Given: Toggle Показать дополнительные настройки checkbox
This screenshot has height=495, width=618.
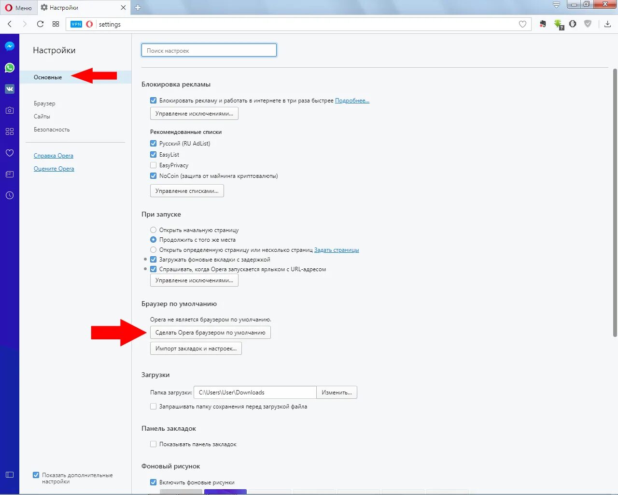Looking at the screenshot, I should [x=36, y=475].
